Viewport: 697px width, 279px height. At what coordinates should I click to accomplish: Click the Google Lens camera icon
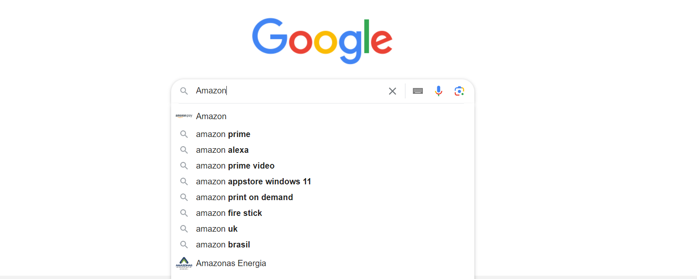click(x=459, y=91)
